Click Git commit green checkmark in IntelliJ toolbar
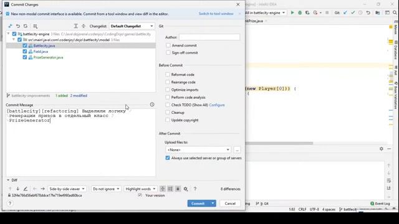The height and width of the screenshot is (224, 399). tap(353, 12)
